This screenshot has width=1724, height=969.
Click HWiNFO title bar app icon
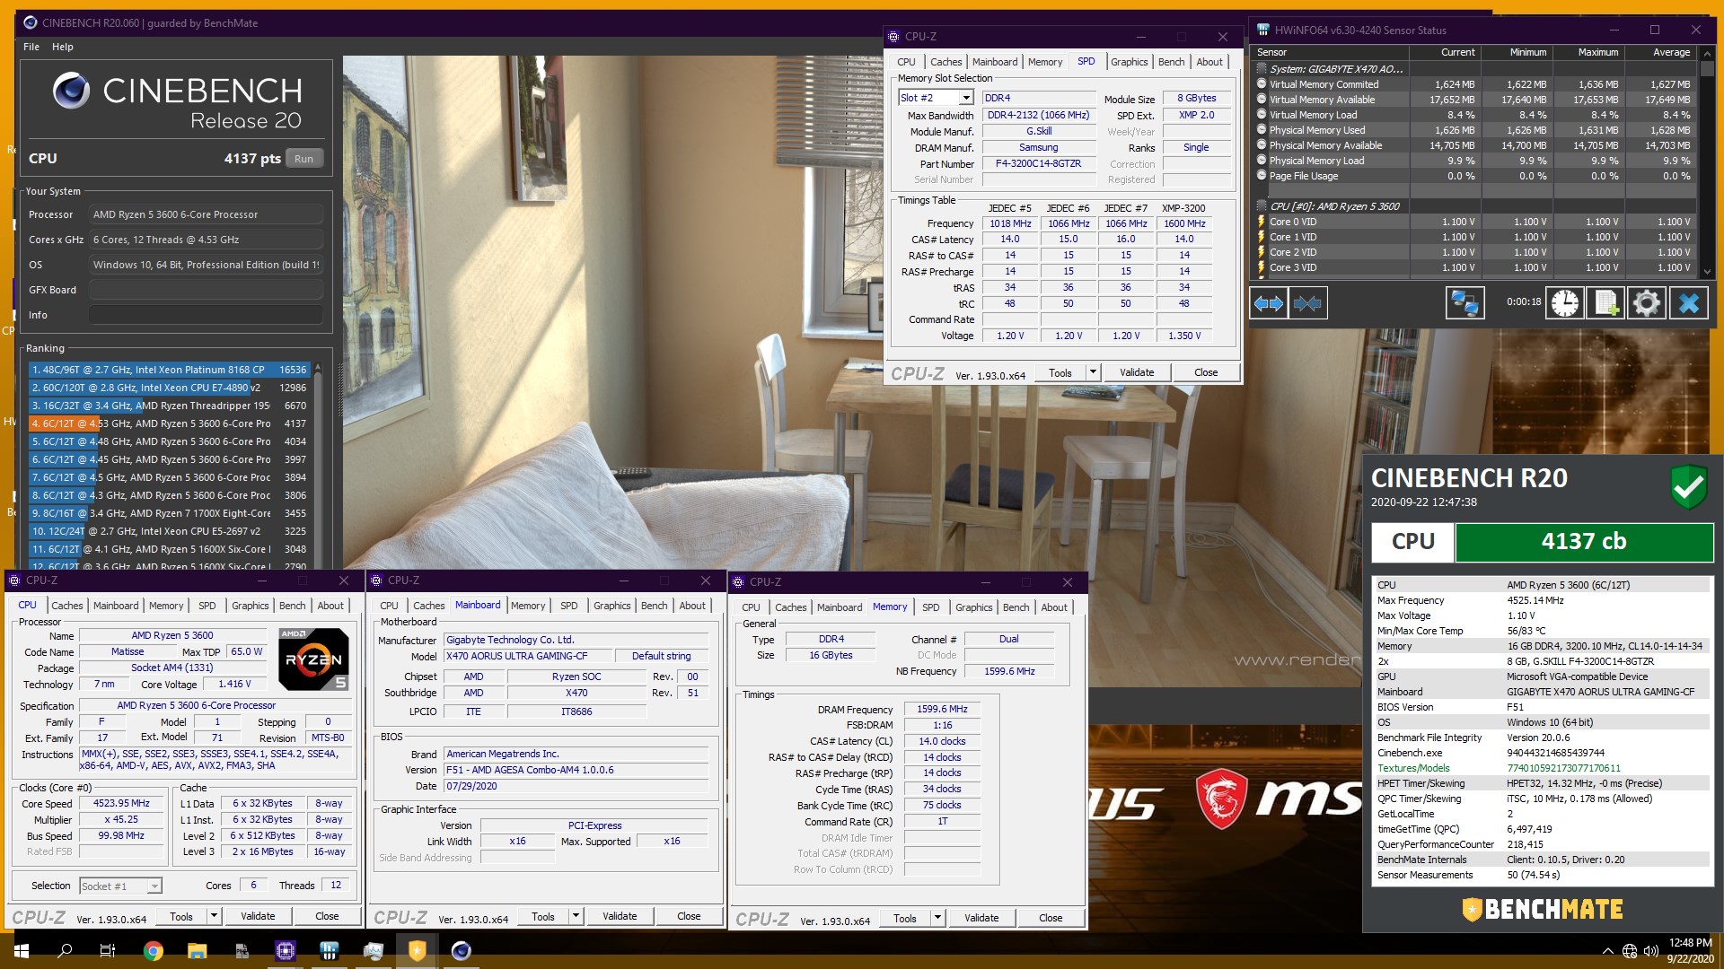coord(1262,30)
